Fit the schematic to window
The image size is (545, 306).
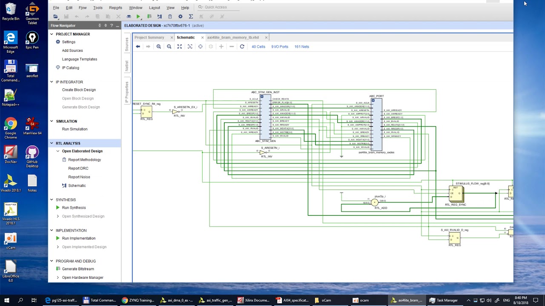tap(180, 47)
